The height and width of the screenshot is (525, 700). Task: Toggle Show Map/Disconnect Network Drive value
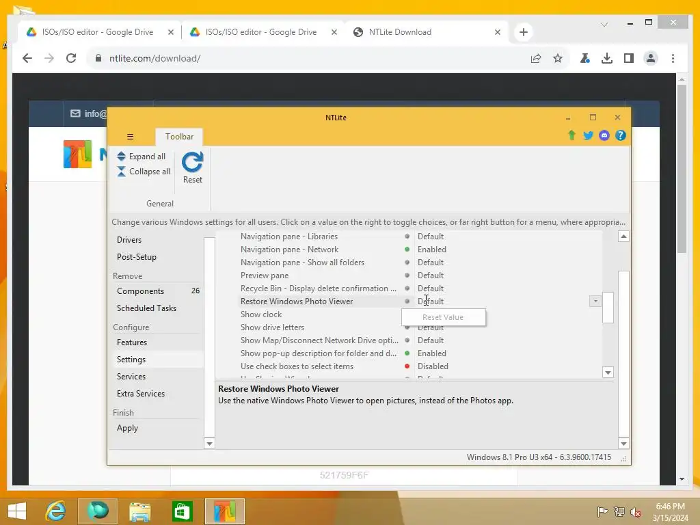[431, 340]
